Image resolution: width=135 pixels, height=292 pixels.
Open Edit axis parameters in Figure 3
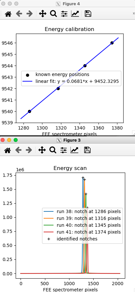pos(74,150)
